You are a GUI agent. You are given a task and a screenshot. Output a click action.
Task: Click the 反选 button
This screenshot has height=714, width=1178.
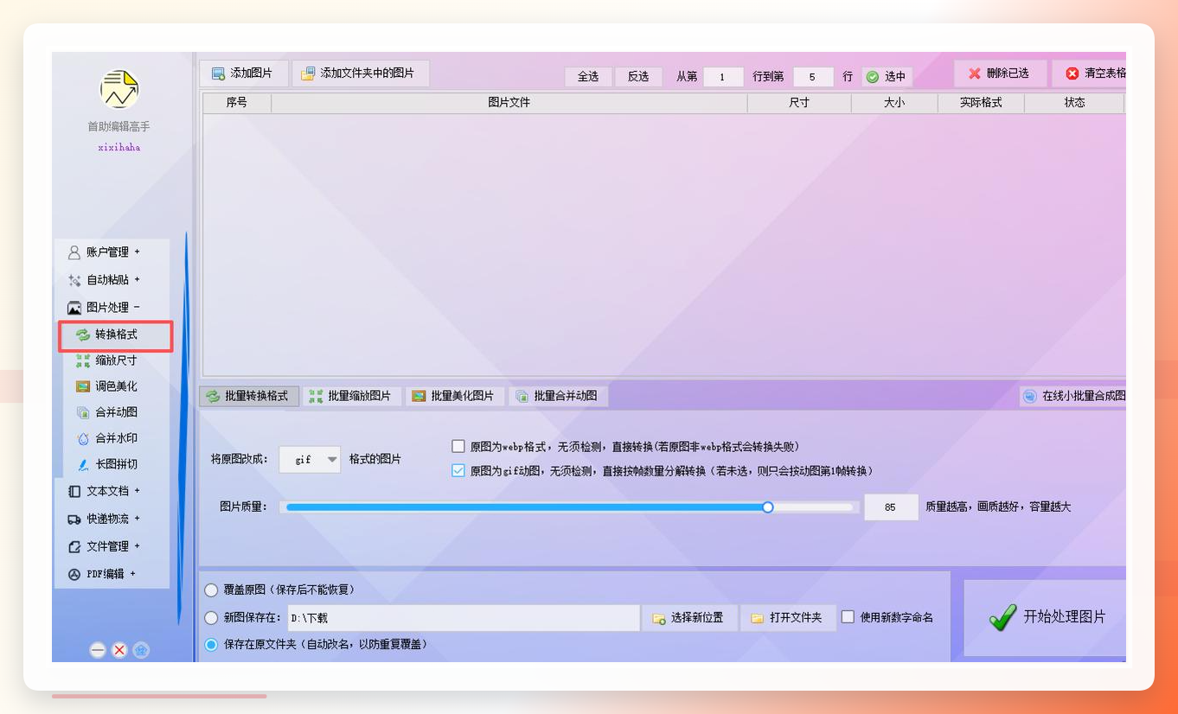pyautogui.click(x=638, y=76)
